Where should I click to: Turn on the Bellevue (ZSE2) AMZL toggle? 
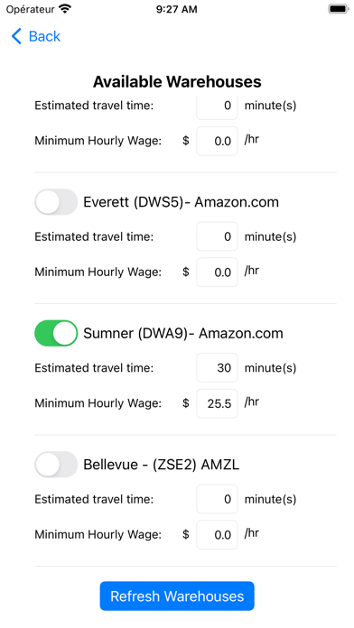pos(56,464)
